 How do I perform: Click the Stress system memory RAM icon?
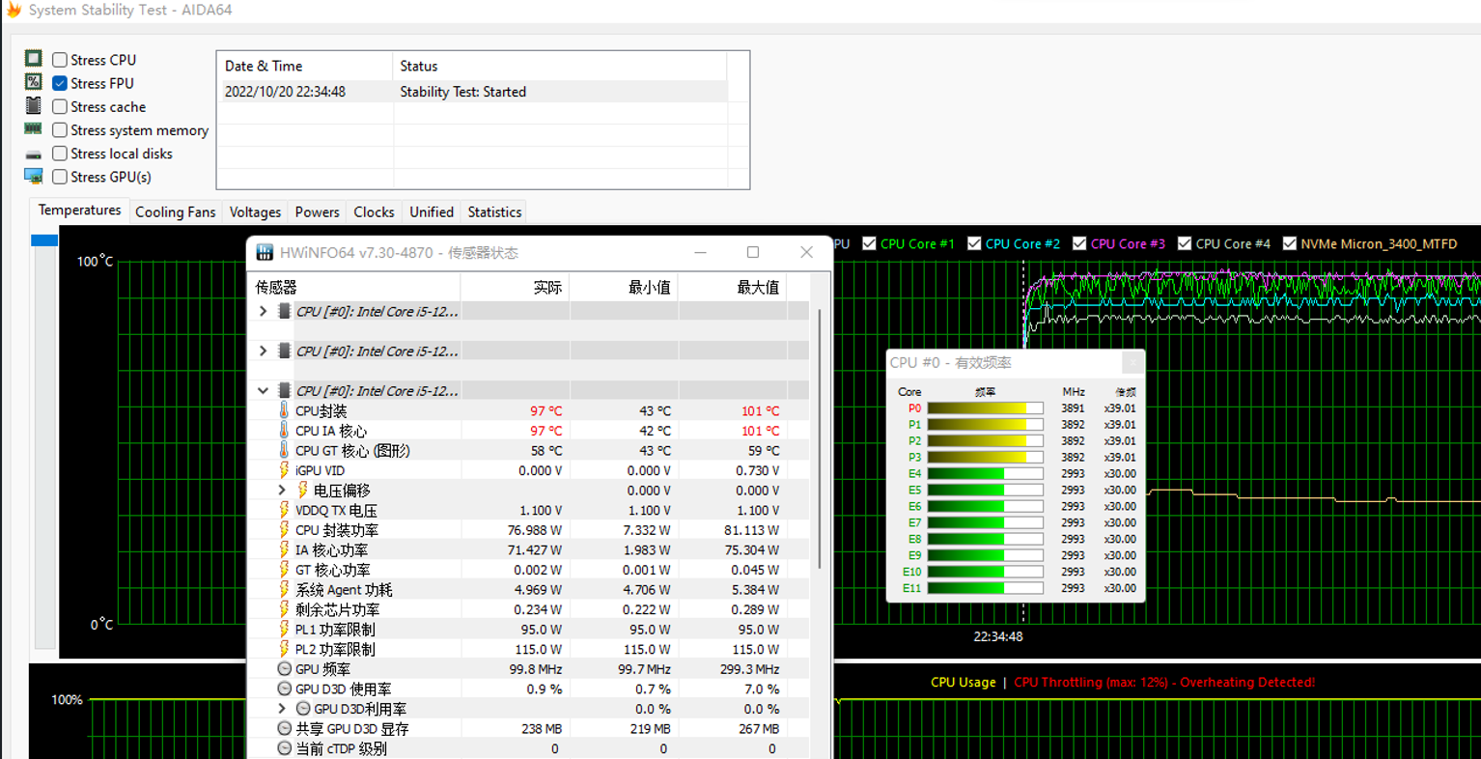click(34, 128)
